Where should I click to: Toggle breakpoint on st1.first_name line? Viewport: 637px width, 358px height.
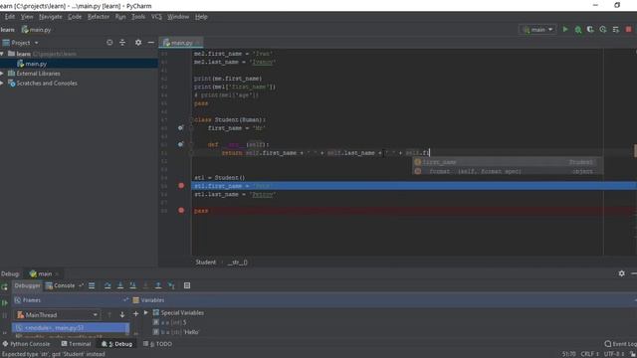181,186
